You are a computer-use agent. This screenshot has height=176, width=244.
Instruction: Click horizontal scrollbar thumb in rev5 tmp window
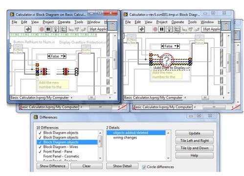coord(205,98)
